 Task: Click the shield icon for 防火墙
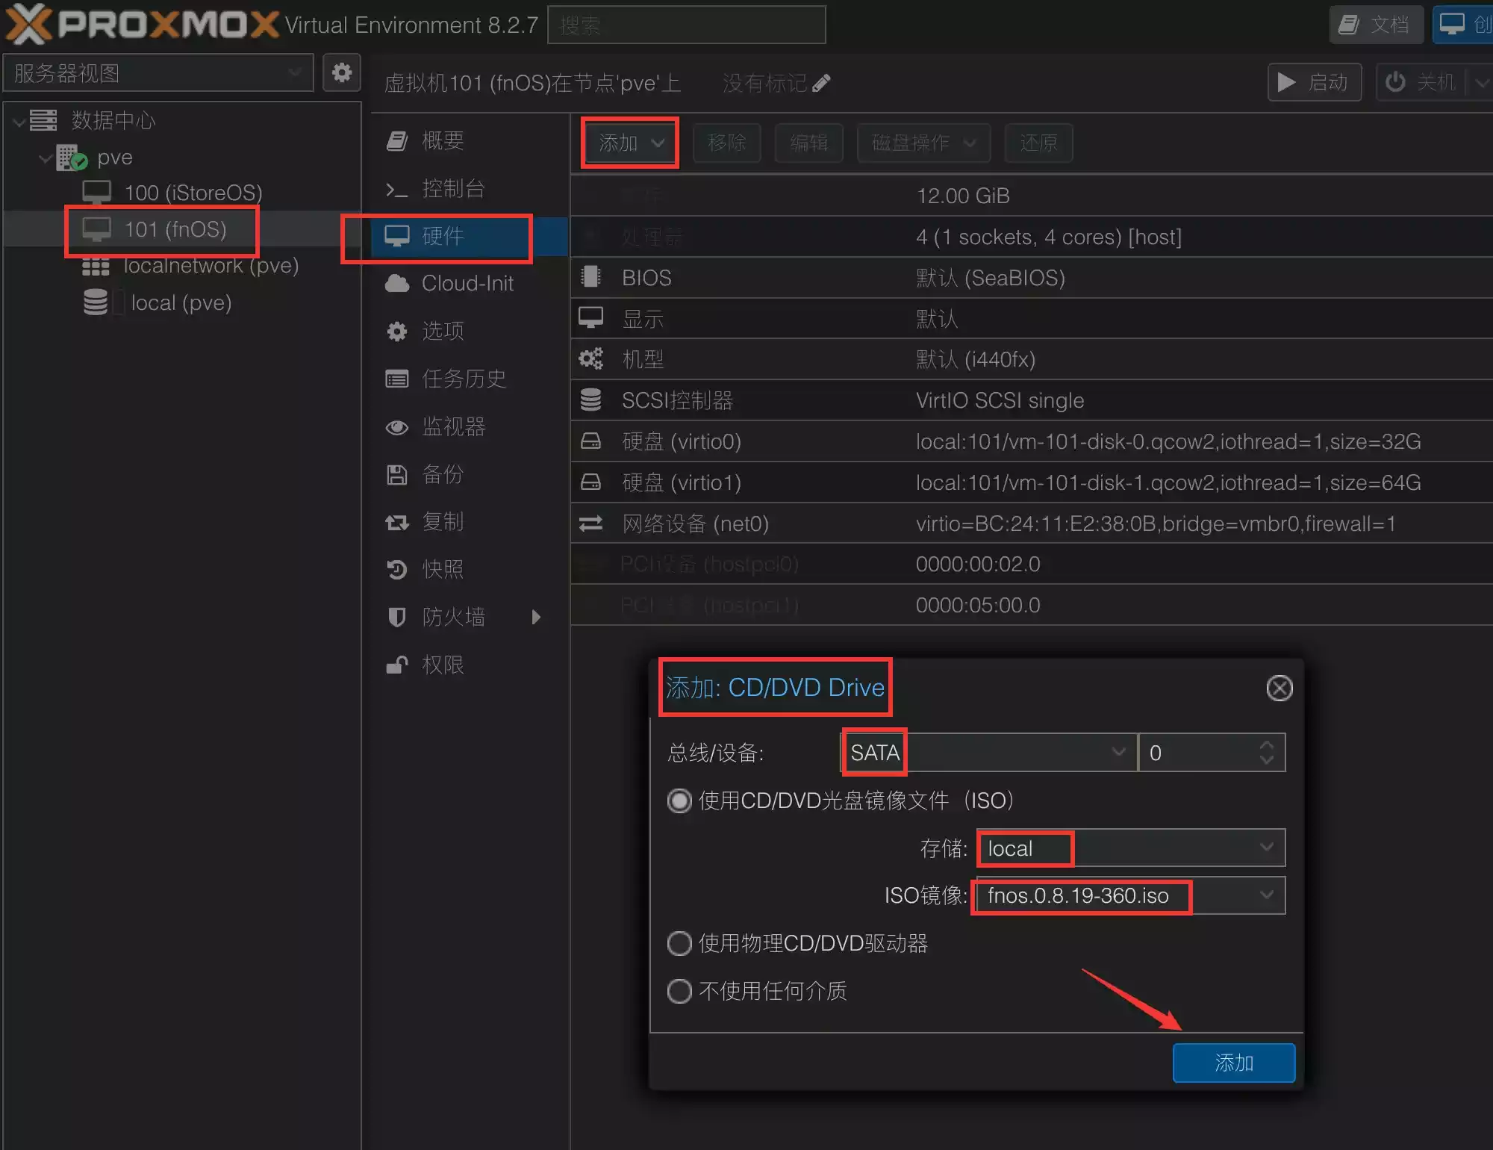point(396,617)
